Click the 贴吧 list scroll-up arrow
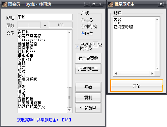 tap(157, 19)
